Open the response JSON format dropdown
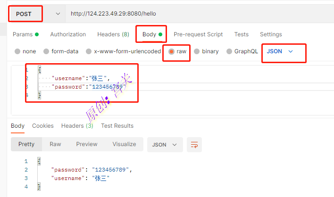Screen dimensions: 334x197 [165, 145]
